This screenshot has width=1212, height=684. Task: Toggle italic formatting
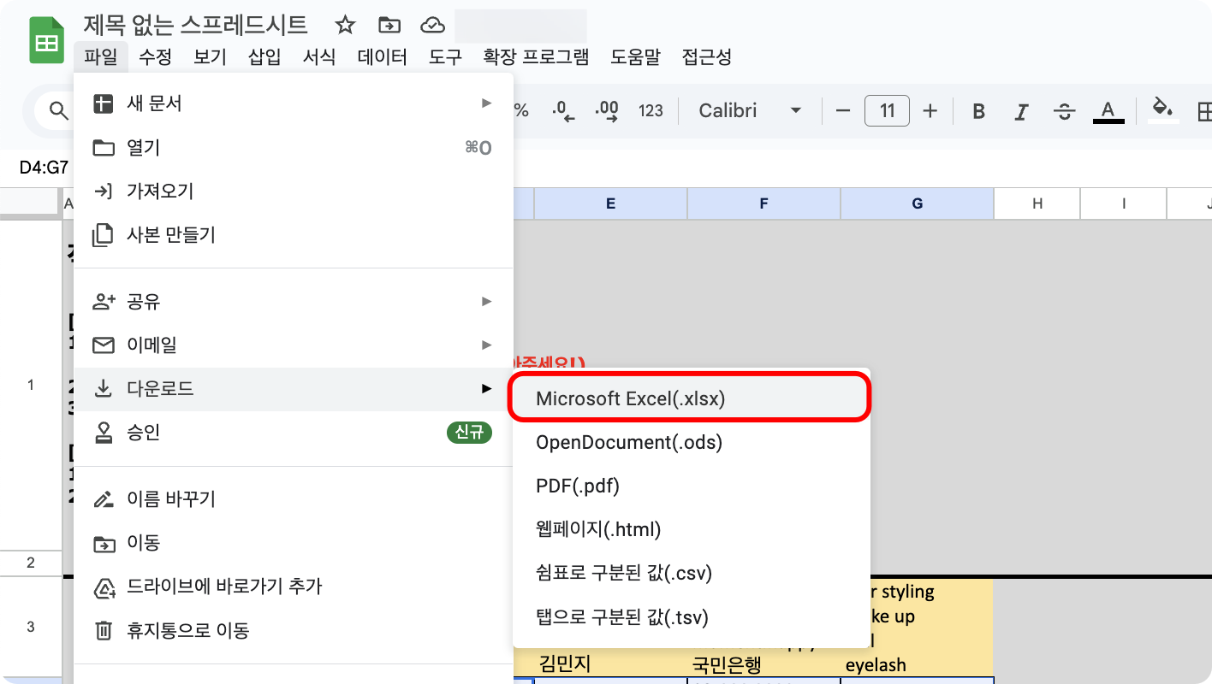(x=1021, y=111)
